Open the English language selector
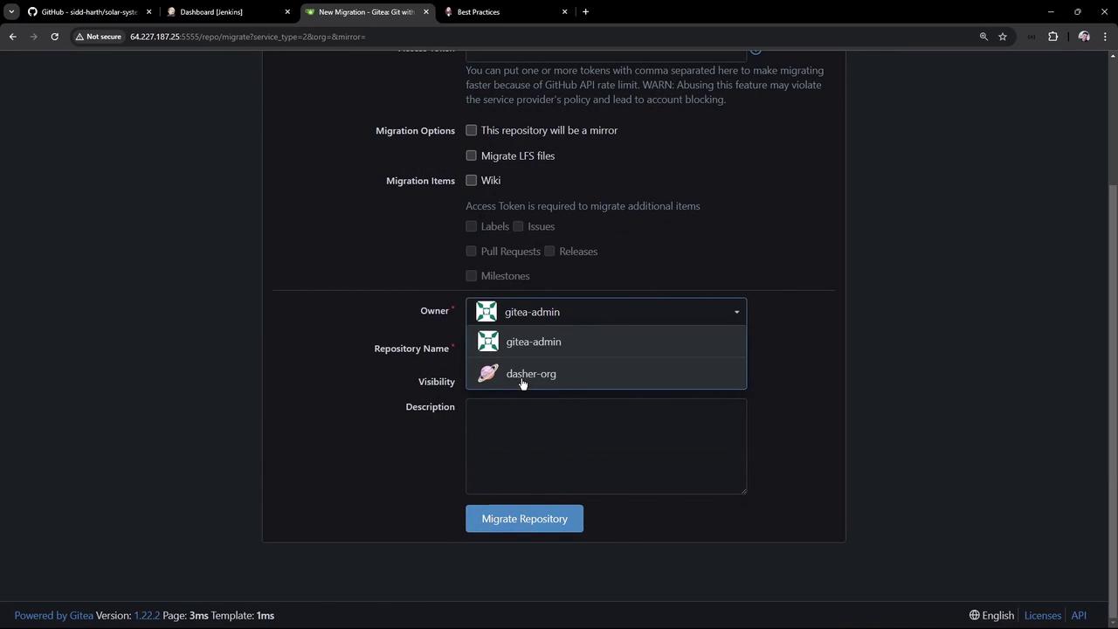Screen dimensions: 1118x629 (991, 615)
